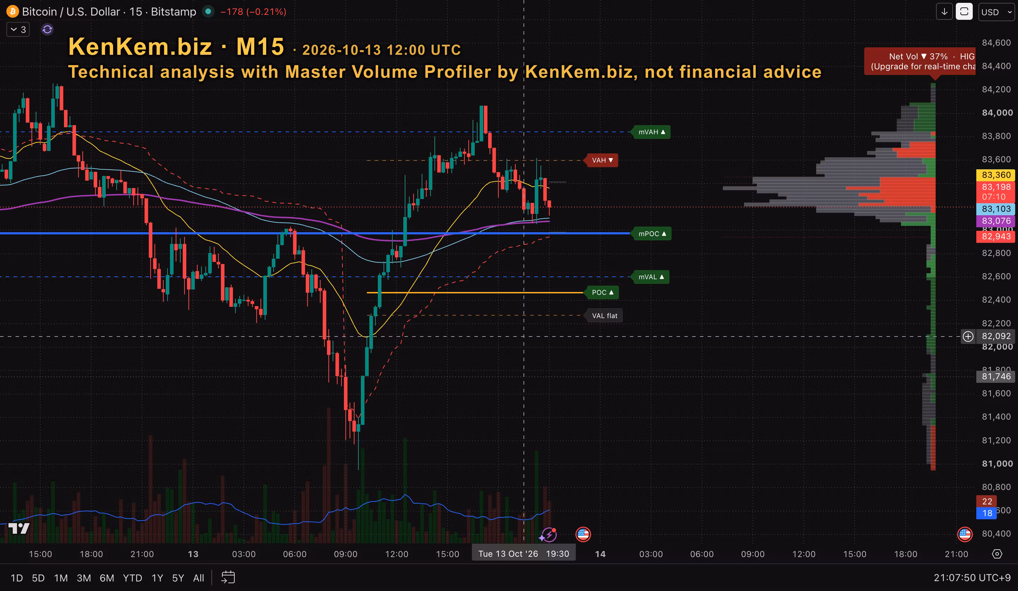
Task: Click the green market status dot
Action: (208, 11)
